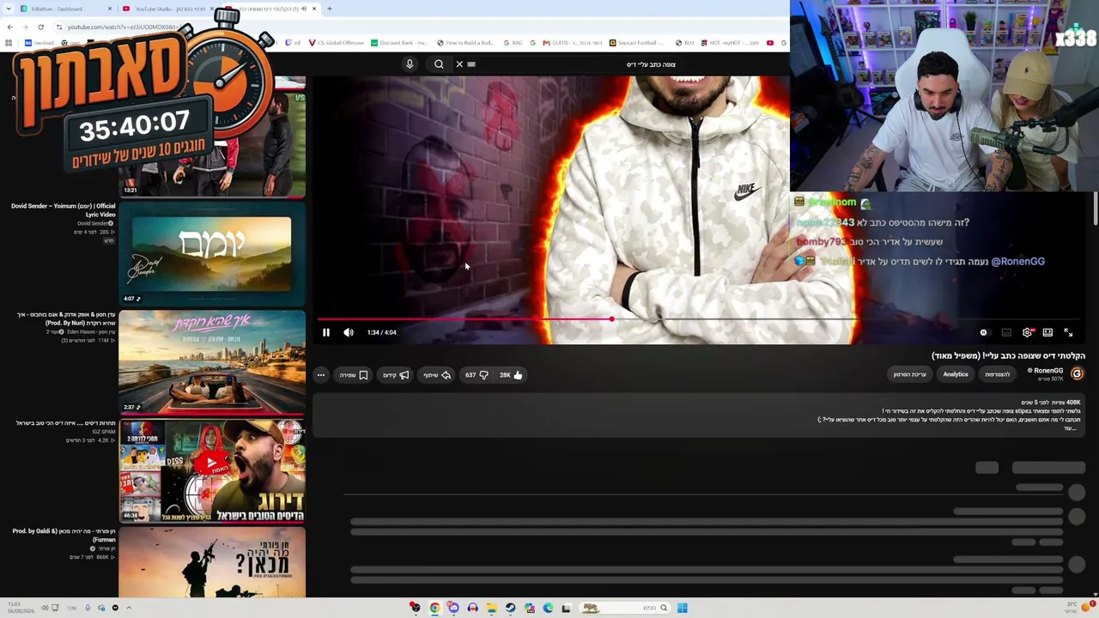This screenshot has height=618, width=1099.
Task: Open the RonenGG channel name link
Action: click(x=1048, y=371)
